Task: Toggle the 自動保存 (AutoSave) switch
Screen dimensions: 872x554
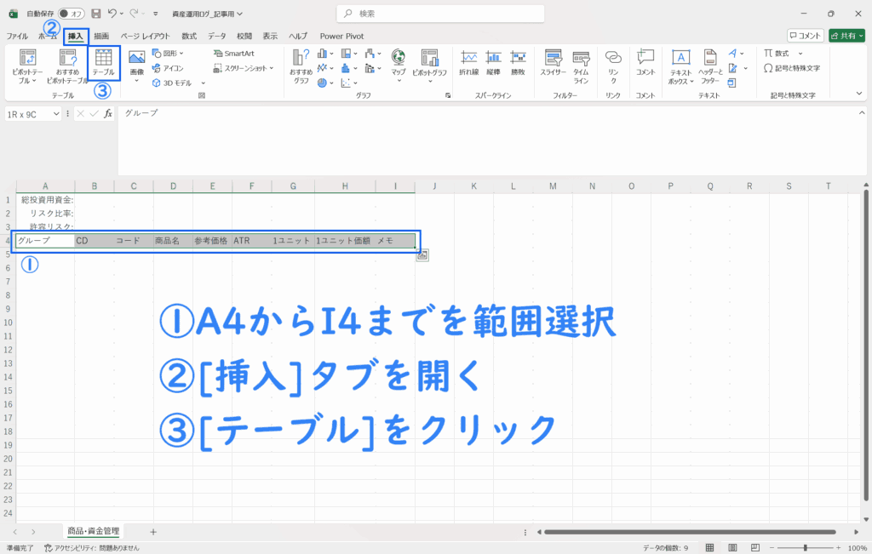Action: [71, 14]
